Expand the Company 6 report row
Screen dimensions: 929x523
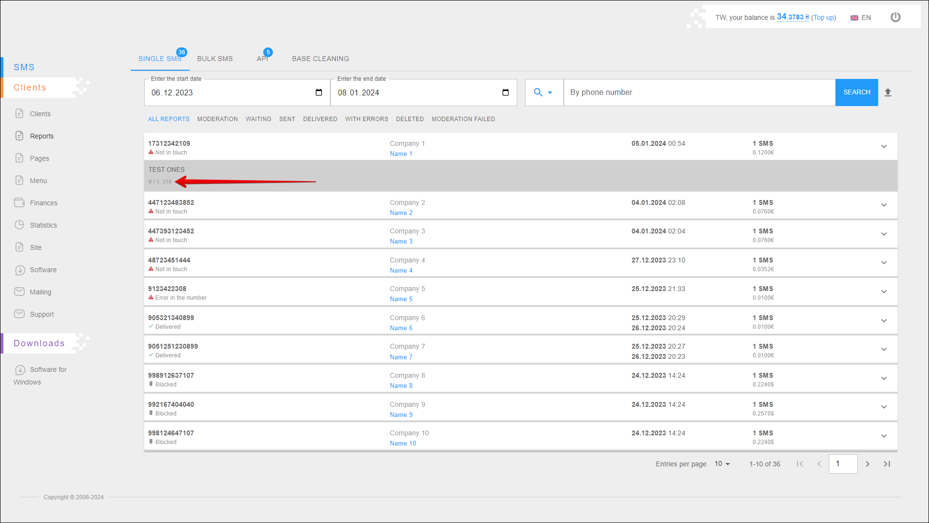884,321
